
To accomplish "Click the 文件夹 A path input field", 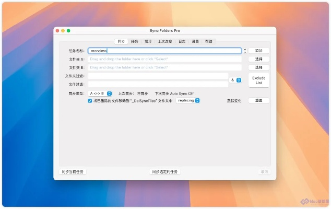I will coord(165,60).
